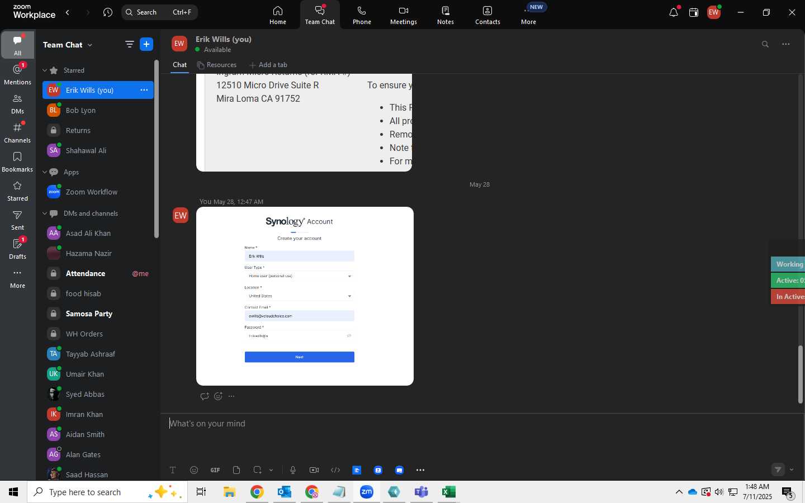Expand the send options dropdown arrow
This screenshot has width=805, height=503.
click(x=792, y=469)
